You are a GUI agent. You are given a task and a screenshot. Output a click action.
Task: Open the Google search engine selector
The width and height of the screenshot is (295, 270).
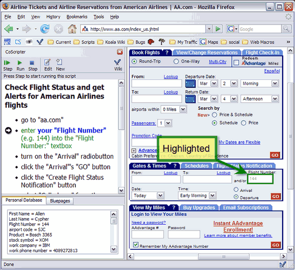coord(232,29)
